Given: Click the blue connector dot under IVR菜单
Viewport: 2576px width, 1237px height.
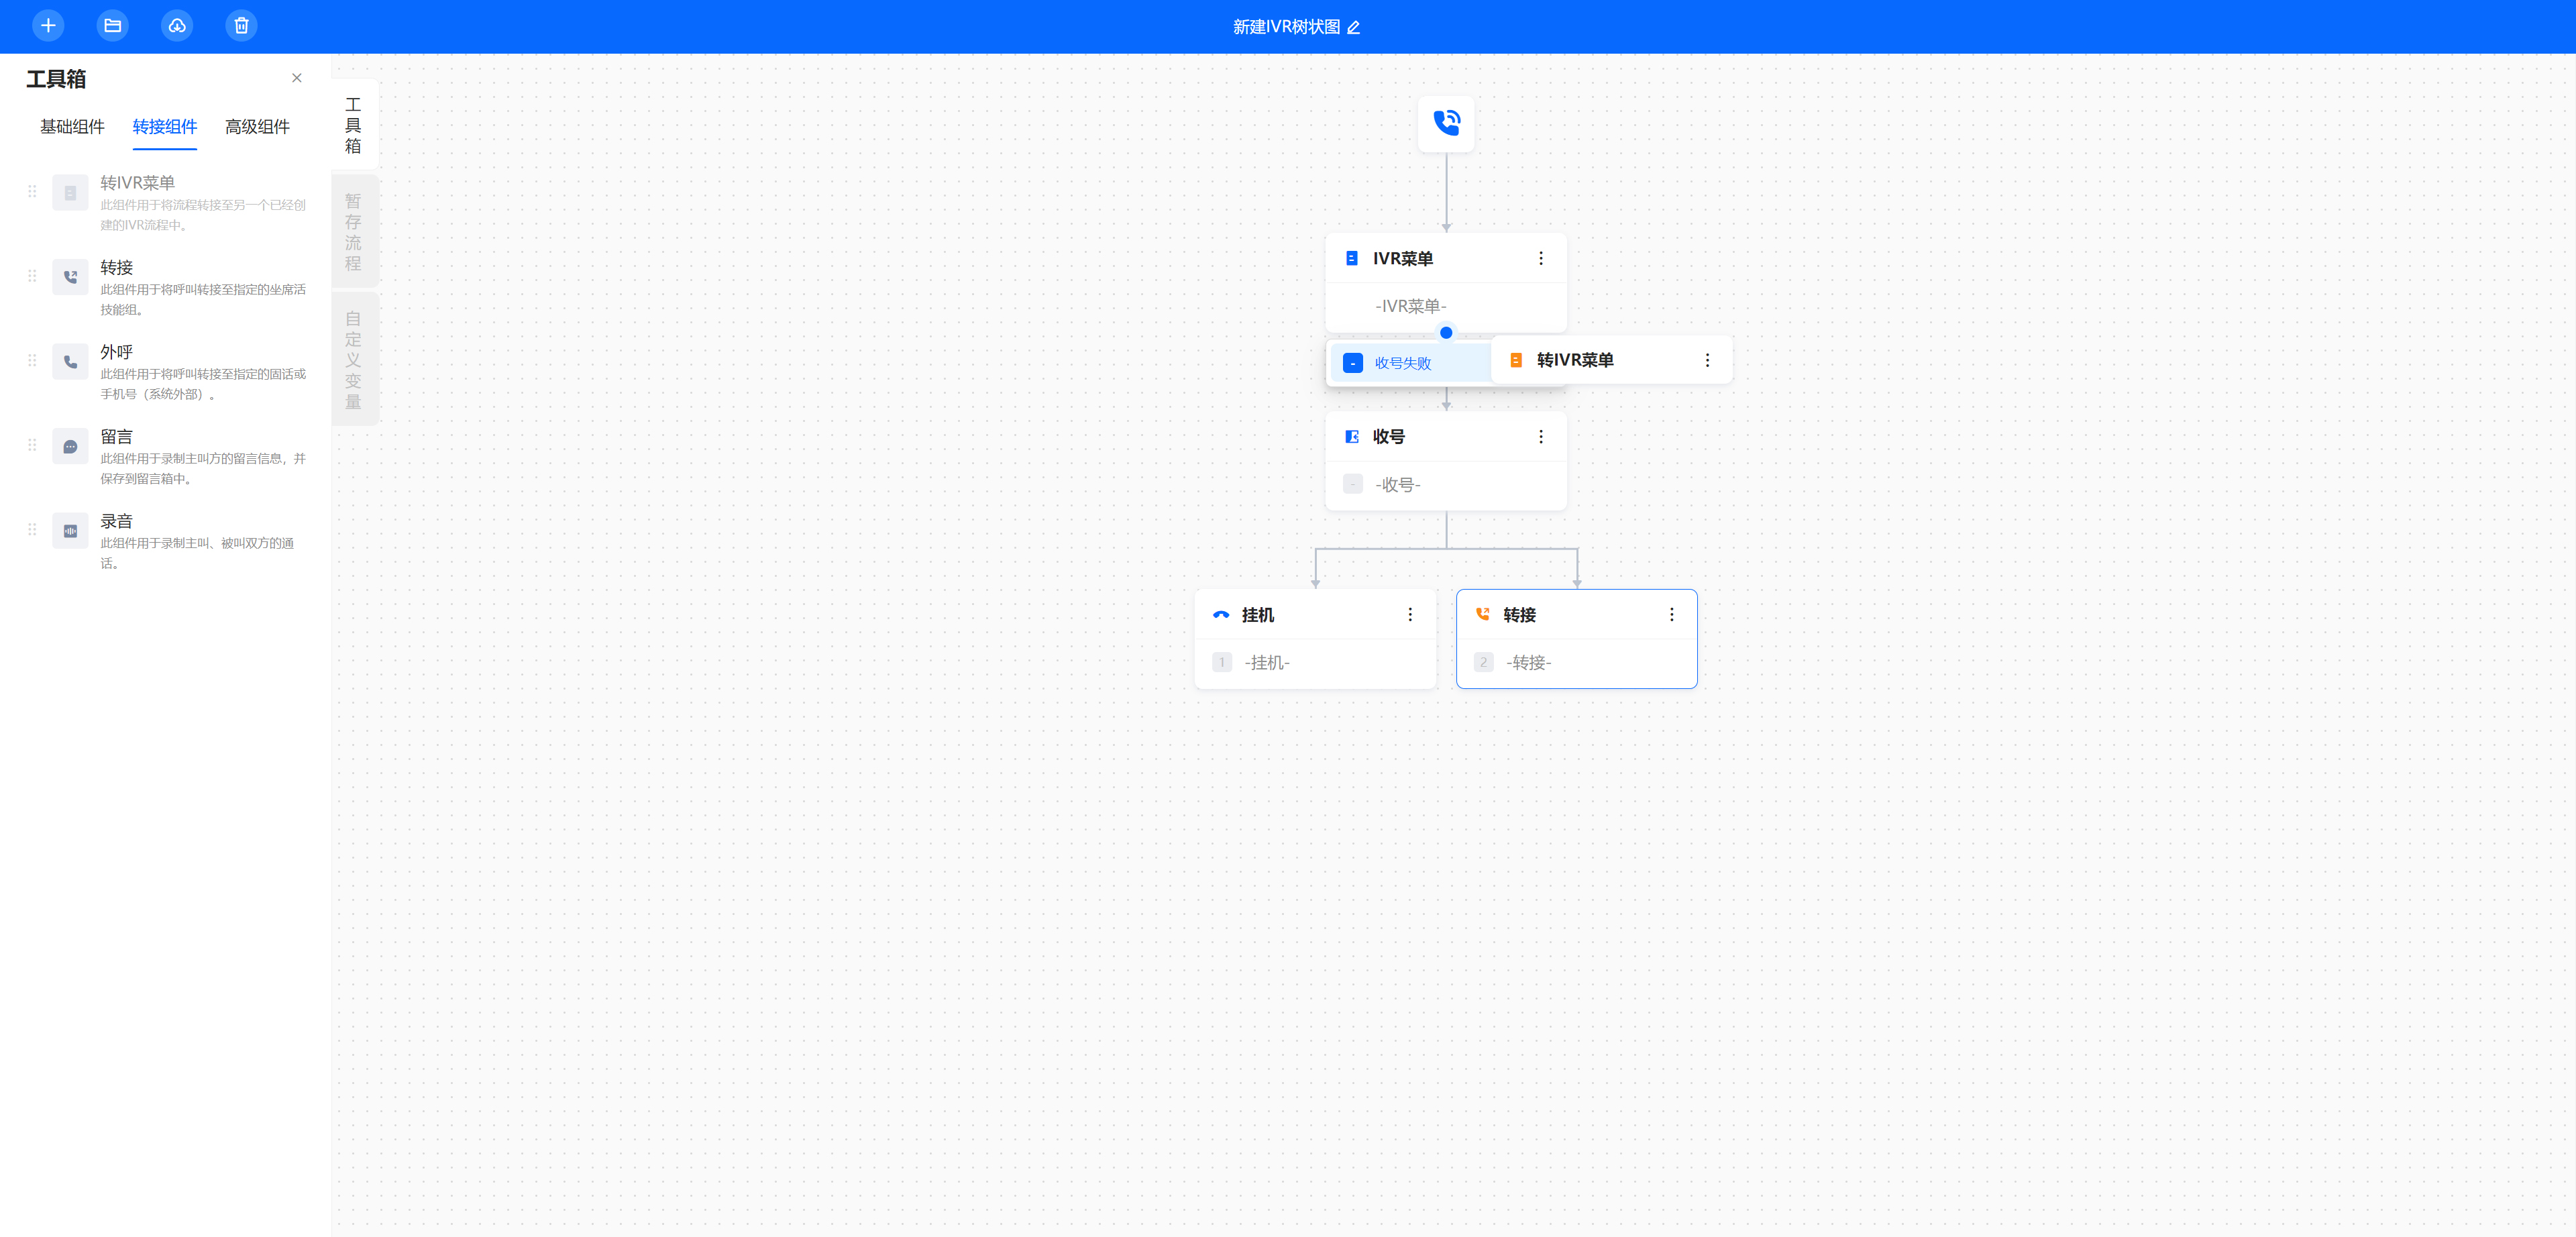Looking at the screenshot, I should pyautogui.click(x=1446, y=333).
